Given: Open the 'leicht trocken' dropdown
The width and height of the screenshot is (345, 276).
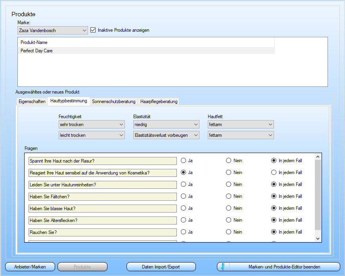Looking at the screenshot, I should [92, 135].
